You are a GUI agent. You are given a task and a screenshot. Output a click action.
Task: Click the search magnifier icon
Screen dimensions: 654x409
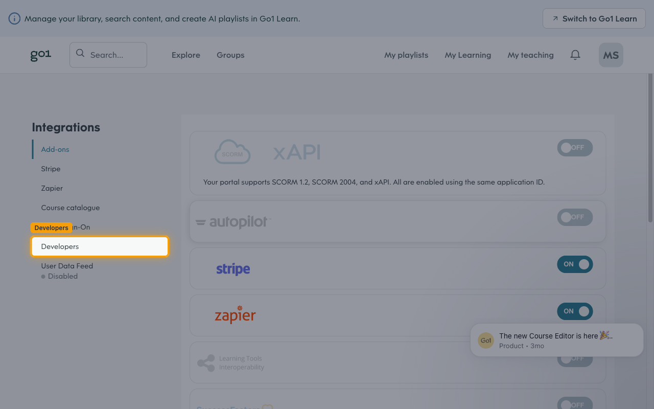(80, 53)
